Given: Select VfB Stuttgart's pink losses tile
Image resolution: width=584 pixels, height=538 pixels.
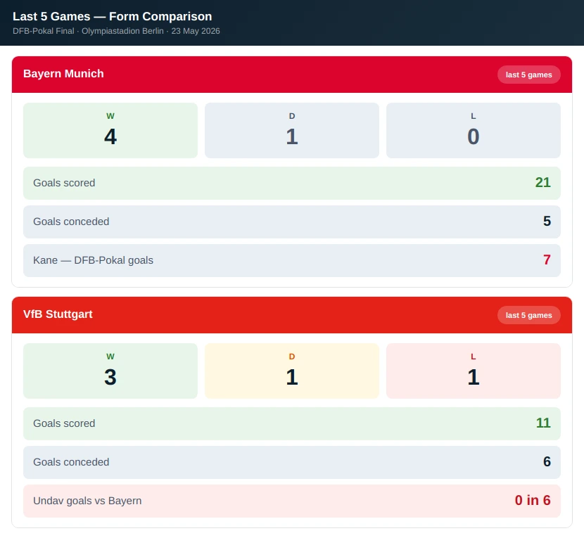Looking at the screenshot, I should (474, 371).
